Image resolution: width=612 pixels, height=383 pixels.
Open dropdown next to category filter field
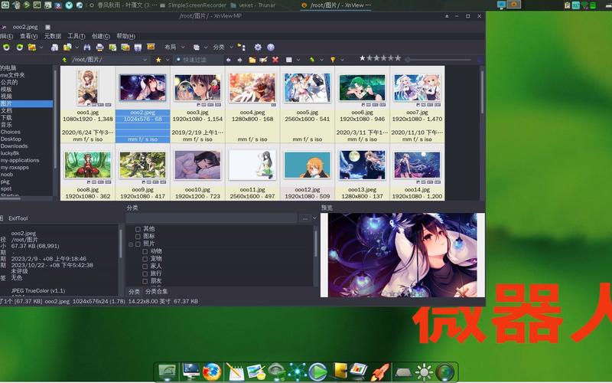314,218
